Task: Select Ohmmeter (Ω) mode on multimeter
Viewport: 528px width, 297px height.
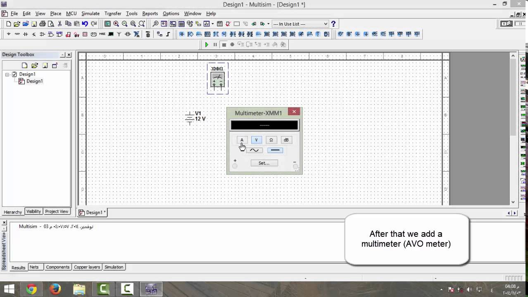Action: tap(271, 140)
